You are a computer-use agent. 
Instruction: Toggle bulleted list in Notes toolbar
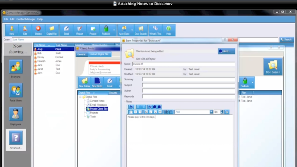point(166,112)
